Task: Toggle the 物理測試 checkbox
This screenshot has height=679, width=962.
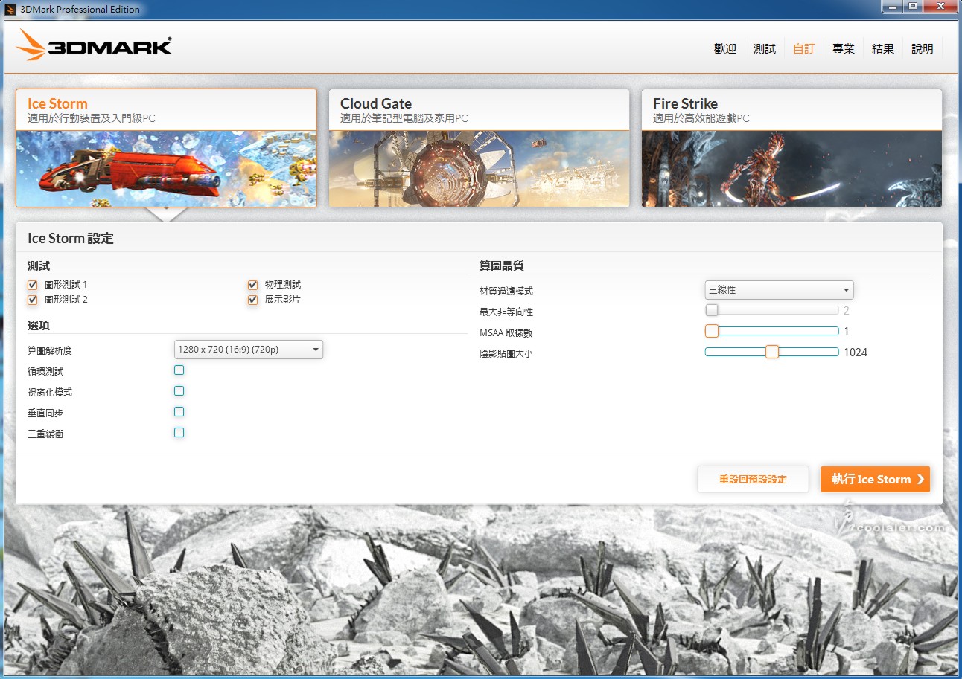Action: coord(252,285)
